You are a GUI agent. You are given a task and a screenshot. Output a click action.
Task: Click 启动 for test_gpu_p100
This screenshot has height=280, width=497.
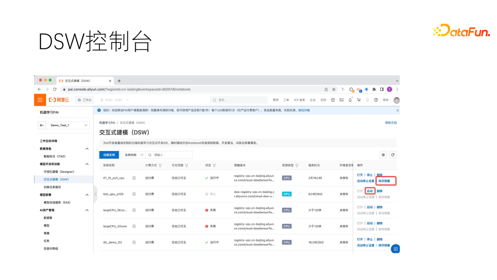click(x=370, y=191)
